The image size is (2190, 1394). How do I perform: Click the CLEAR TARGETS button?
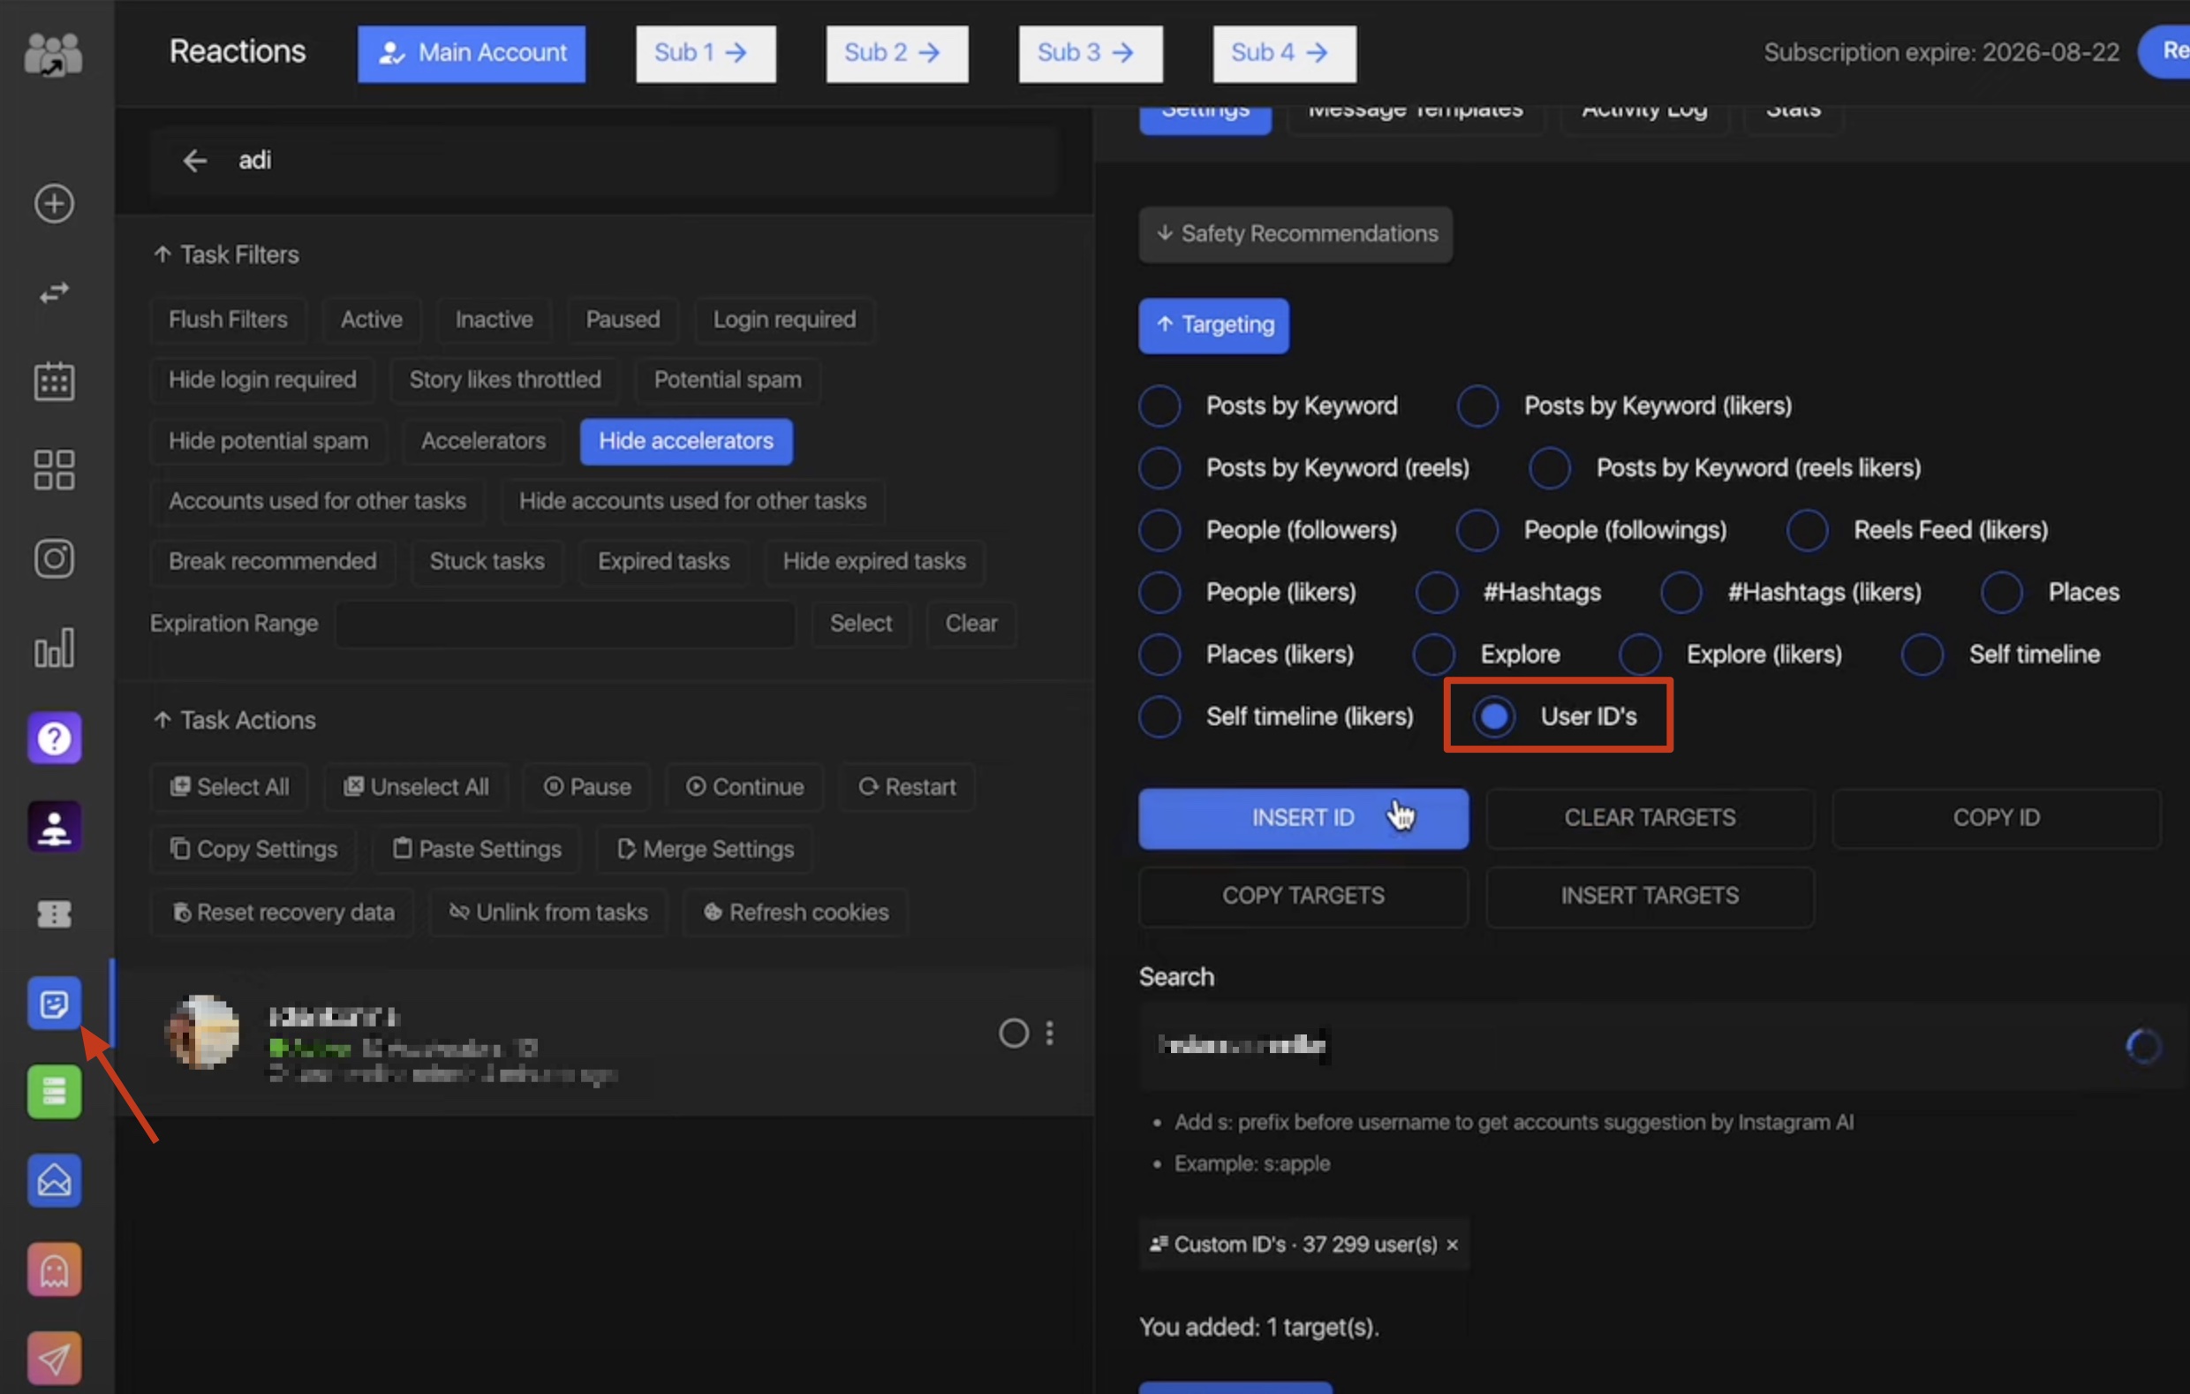coord(1649,817)
